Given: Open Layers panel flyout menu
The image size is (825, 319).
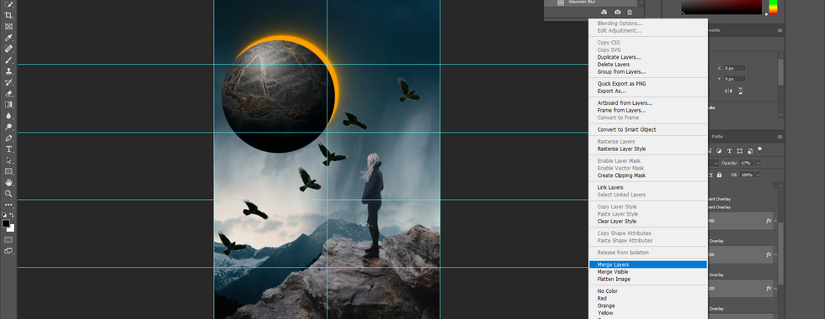Looking at the screenshot, I should point(780,136).
